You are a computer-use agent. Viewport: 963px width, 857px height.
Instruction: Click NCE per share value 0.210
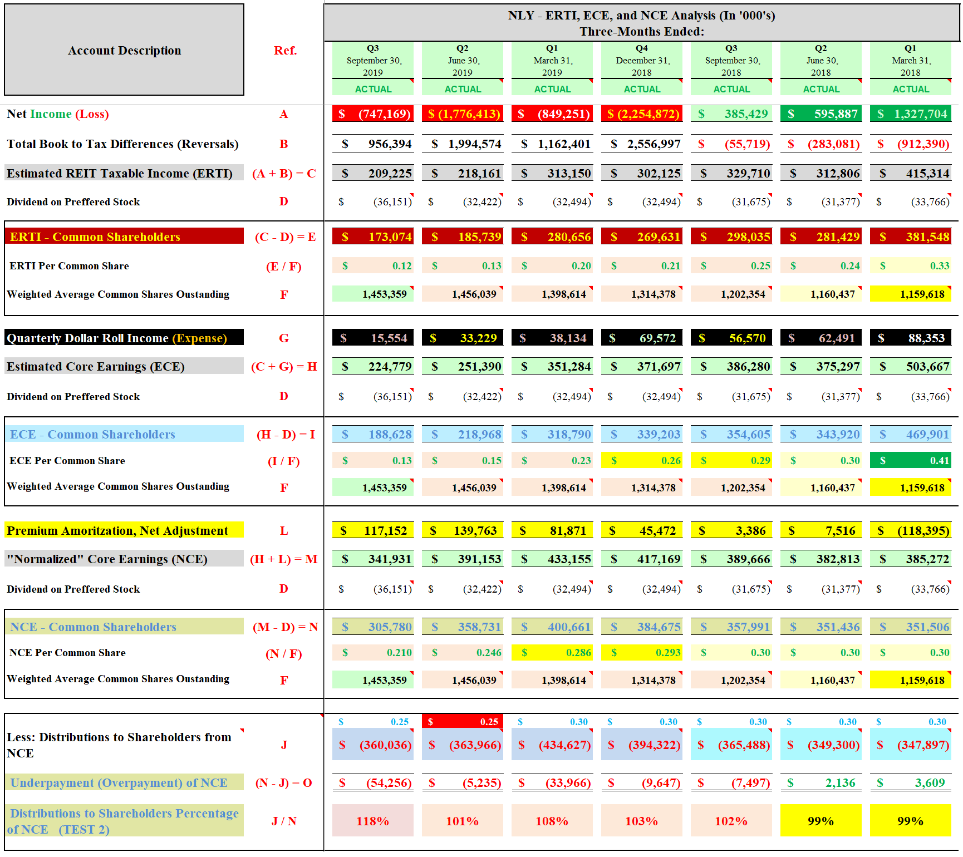pos(373,653)
